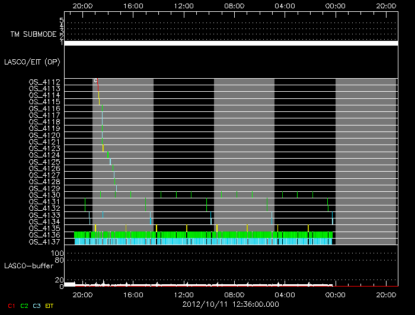This screenshot has width=415, height=315.
Task: Click the 2012/10/11 12:36:00.000 timestamp
Action: pos(231,304)
